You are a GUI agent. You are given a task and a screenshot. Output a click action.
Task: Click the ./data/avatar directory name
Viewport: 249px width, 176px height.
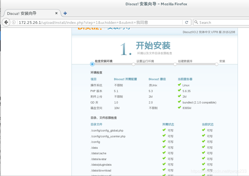click(x=99, y=159)
